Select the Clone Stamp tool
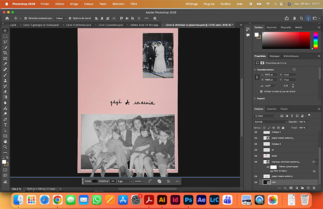The width and height of the screenshot is (323, 209). 6,80
